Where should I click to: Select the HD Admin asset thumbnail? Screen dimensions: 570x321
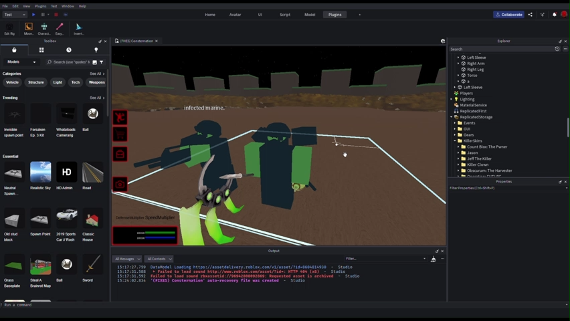[66, 172]
